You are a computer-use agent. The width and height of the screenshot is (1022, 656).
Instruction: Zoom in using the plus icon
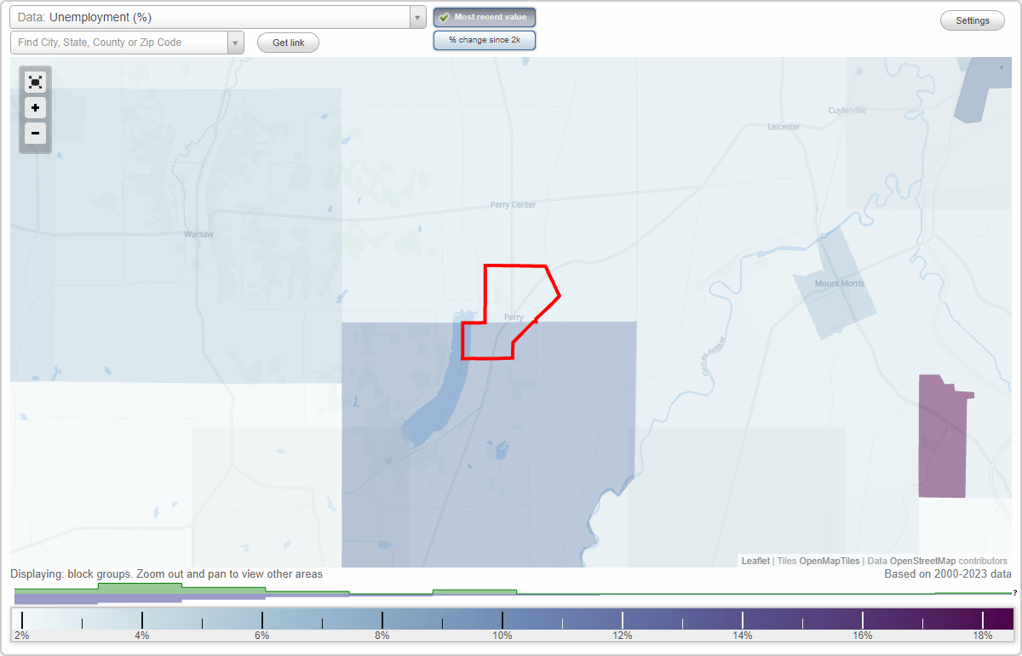(x=35, y=108)
